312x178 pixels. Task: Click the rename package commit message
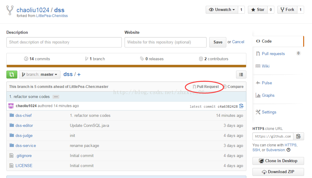(84, 145)
